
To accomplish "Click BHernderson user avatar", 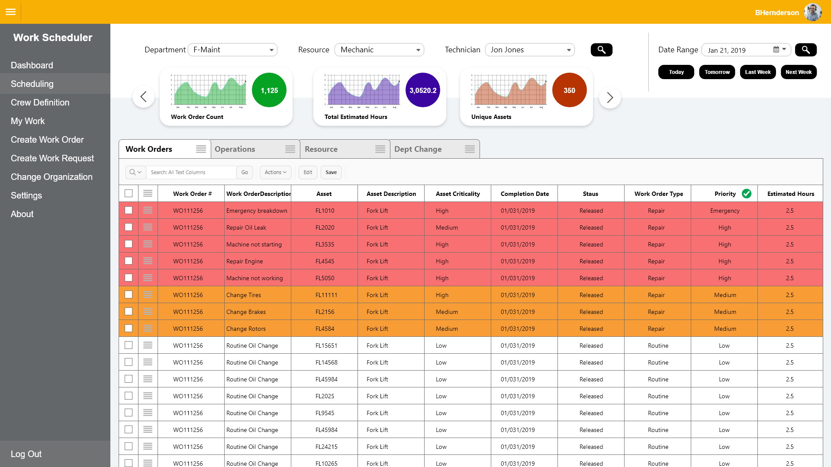I will 812,12.
